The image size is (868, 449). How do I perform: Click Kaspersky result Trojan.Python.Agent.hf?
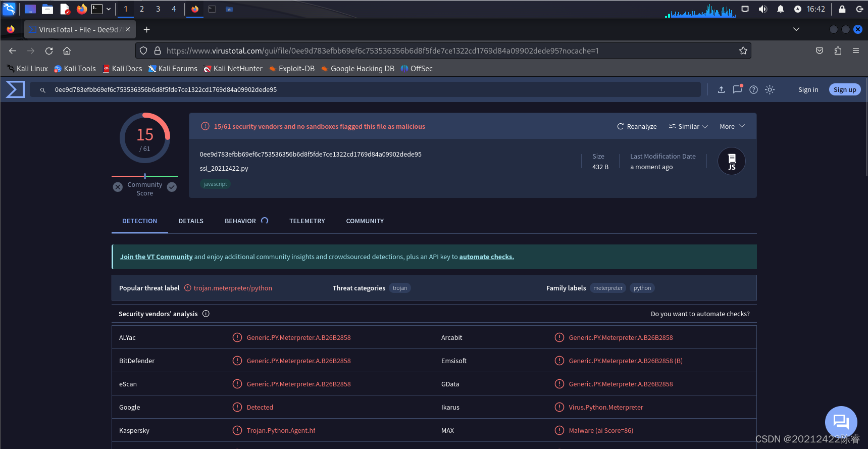(281, 430)
